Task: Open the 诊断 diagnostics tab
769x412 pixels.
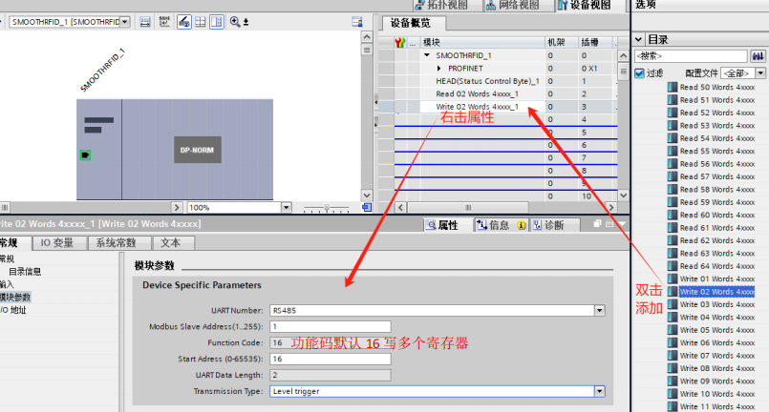Action: click(555, 225)
